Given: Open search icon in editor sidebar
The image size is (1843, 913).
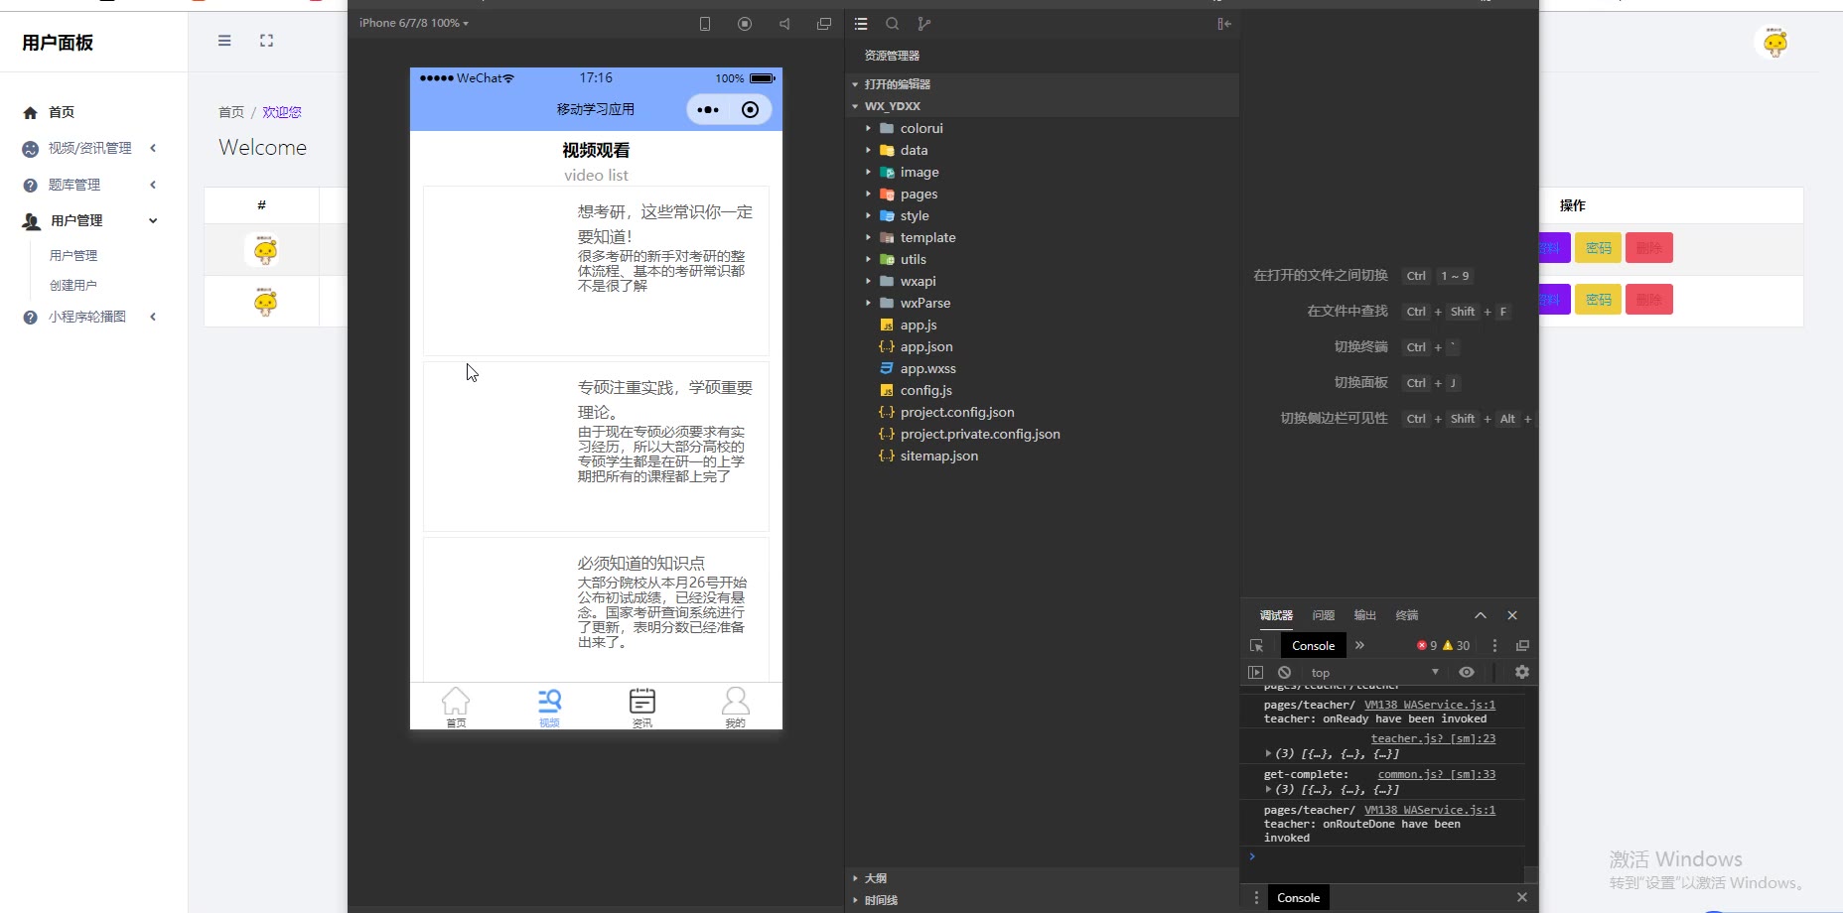Looking at the screenshot, I should pos(893,24).
